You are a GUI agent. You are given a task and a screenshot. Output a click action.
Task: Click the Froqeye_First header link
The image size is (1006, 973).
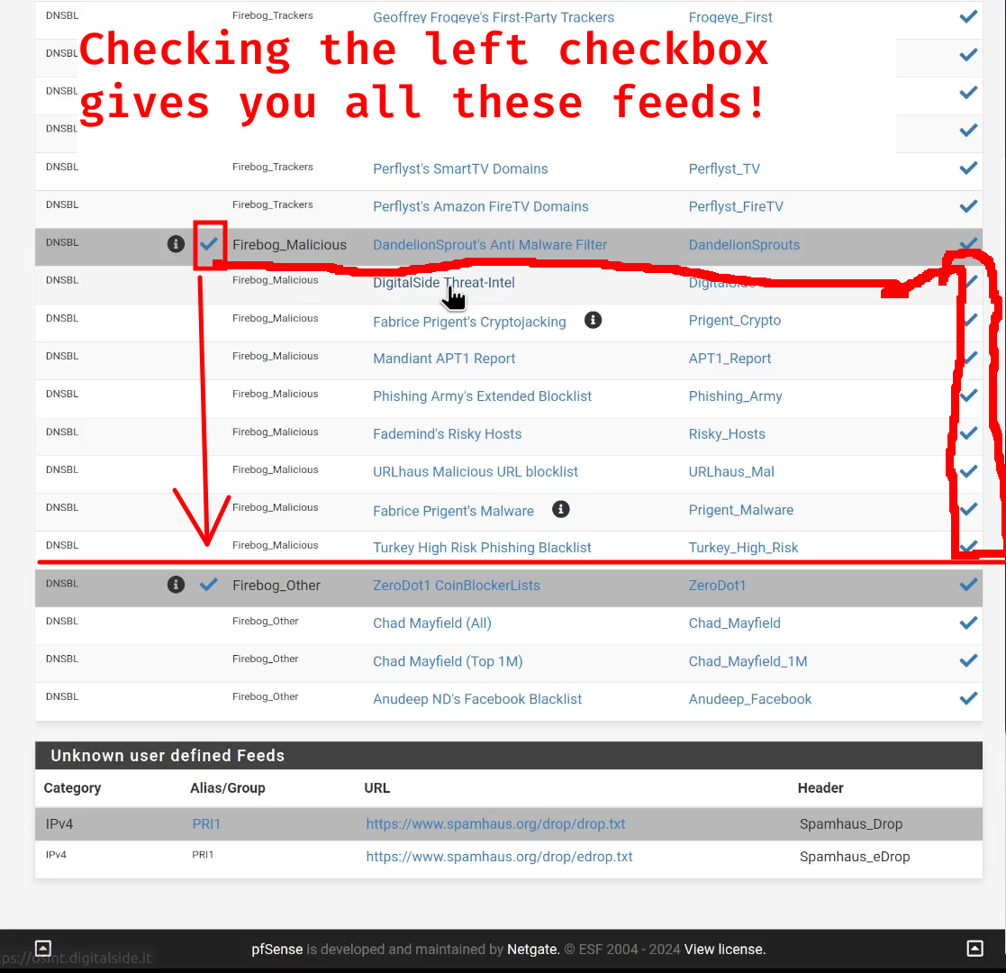tap(730, 17)
